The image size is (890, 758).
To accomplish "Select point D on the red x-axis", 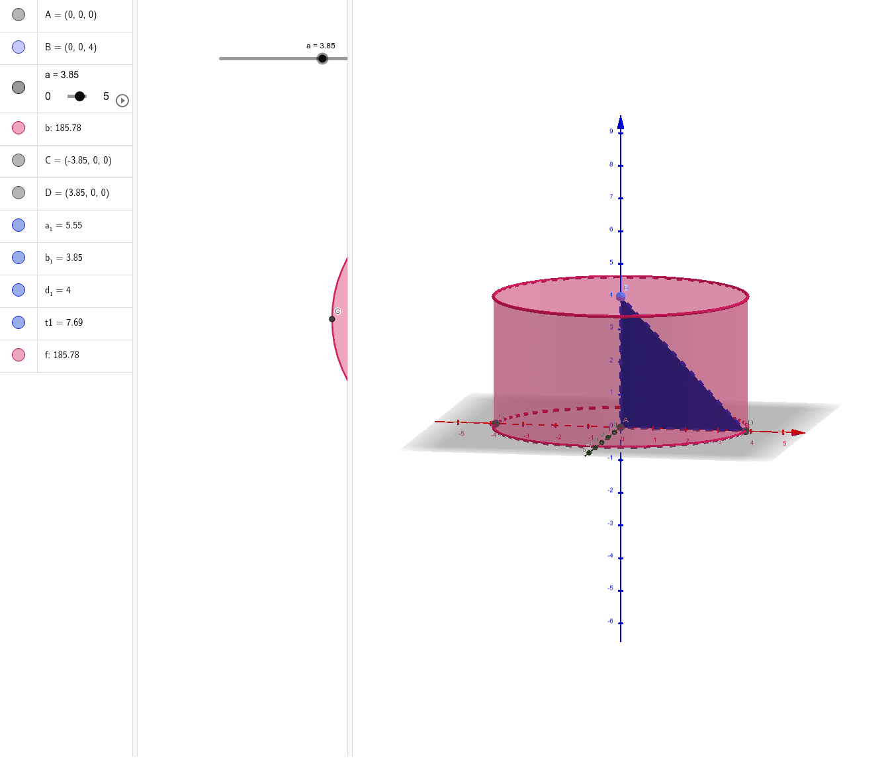I will tap(746, 430).
